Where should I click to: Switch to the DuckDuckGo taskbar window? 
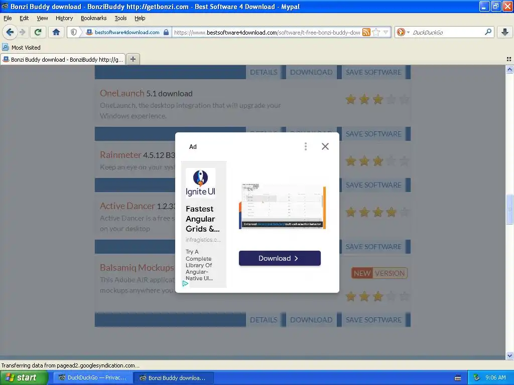click(x=93, y=378)
